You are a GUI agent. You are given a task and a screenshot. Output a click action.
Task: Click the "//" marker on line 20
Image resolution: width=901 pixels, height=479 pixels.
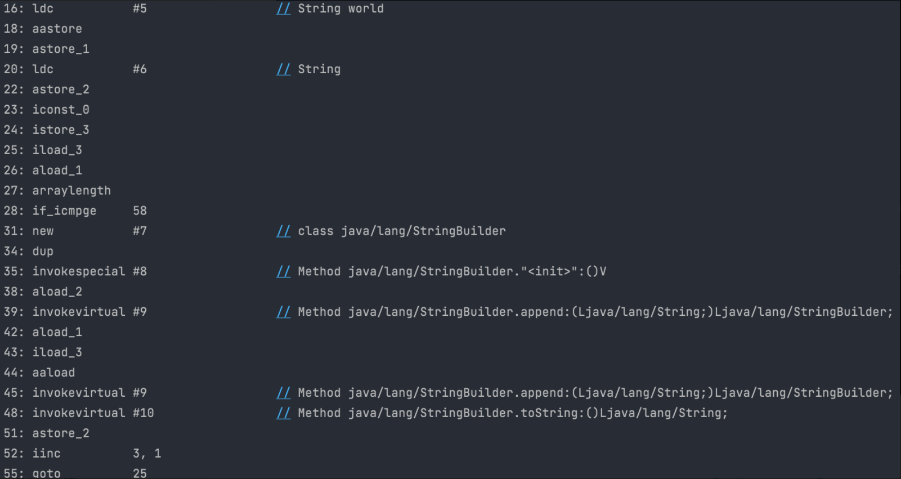click(x=283, y=69)
